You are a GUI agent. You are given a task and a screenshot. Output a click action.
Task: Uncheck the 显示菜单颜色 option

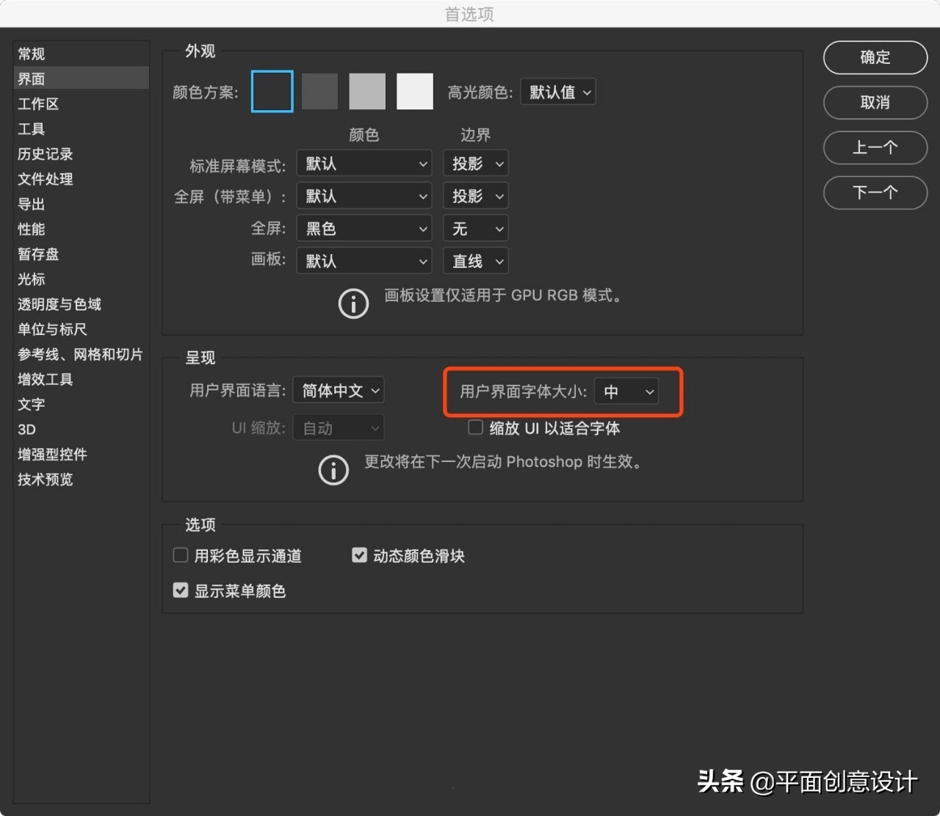coord(180,590)
